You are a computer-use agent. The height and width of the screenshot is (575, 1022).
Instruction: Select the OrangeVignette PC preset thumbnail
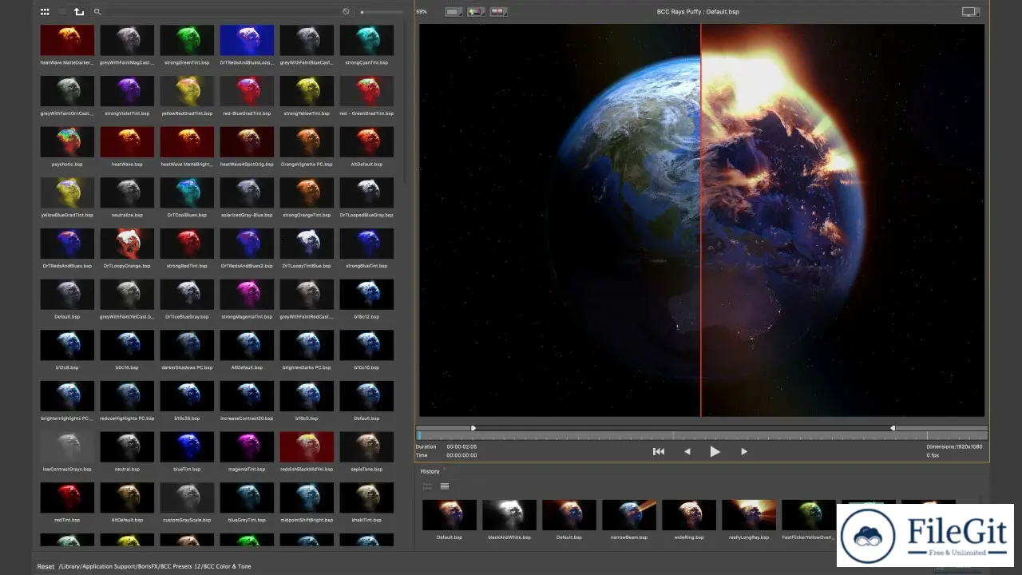307,142
